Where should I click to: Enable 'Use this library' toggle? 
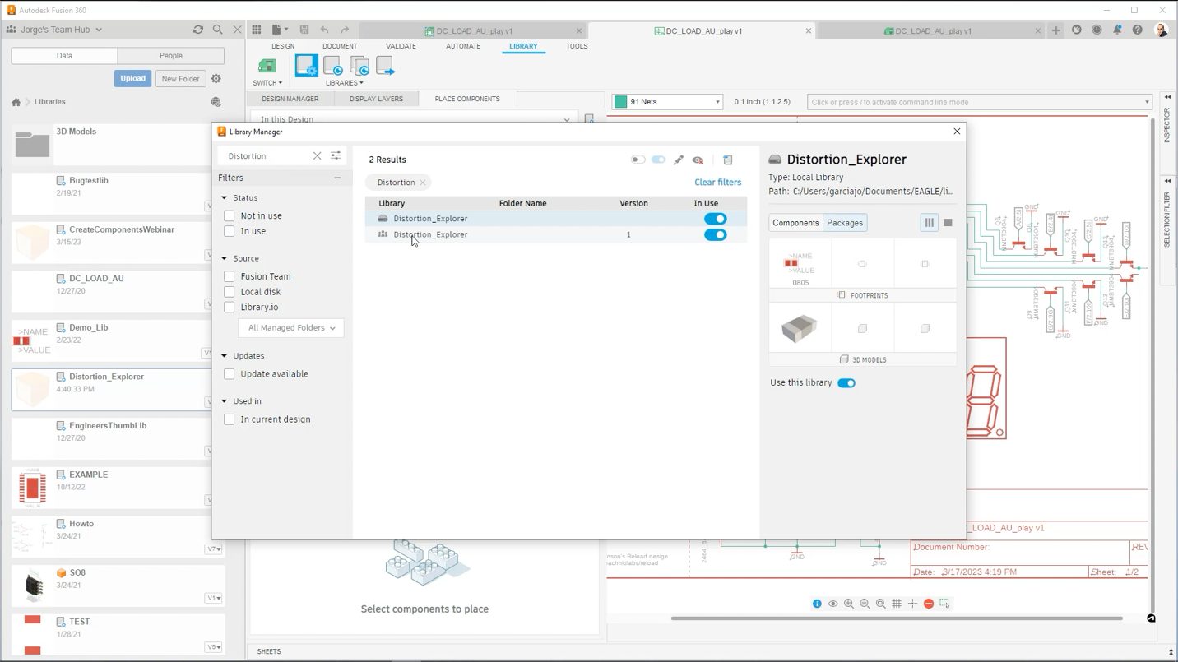(x=846, y=382)
